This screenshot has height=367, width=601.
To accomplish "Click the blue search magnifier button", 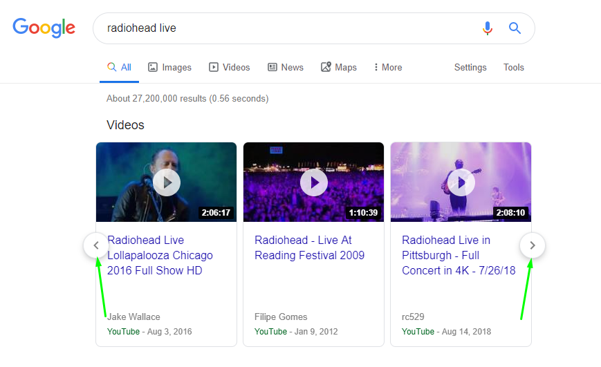I will tap(515, 28).
